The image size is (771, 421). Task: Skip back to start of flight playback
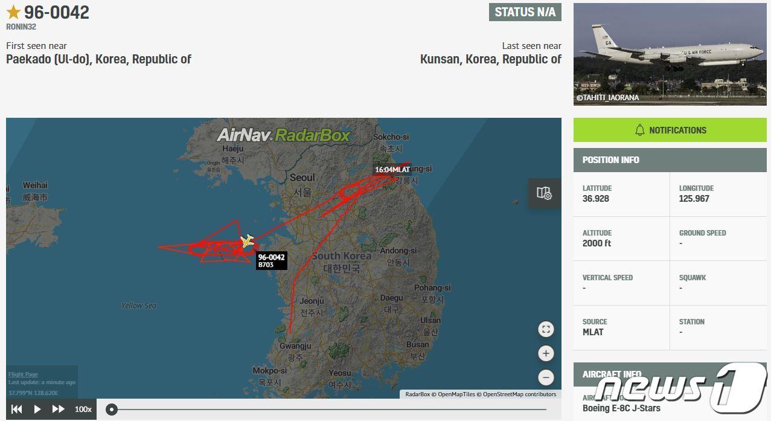tap(17, 409)
